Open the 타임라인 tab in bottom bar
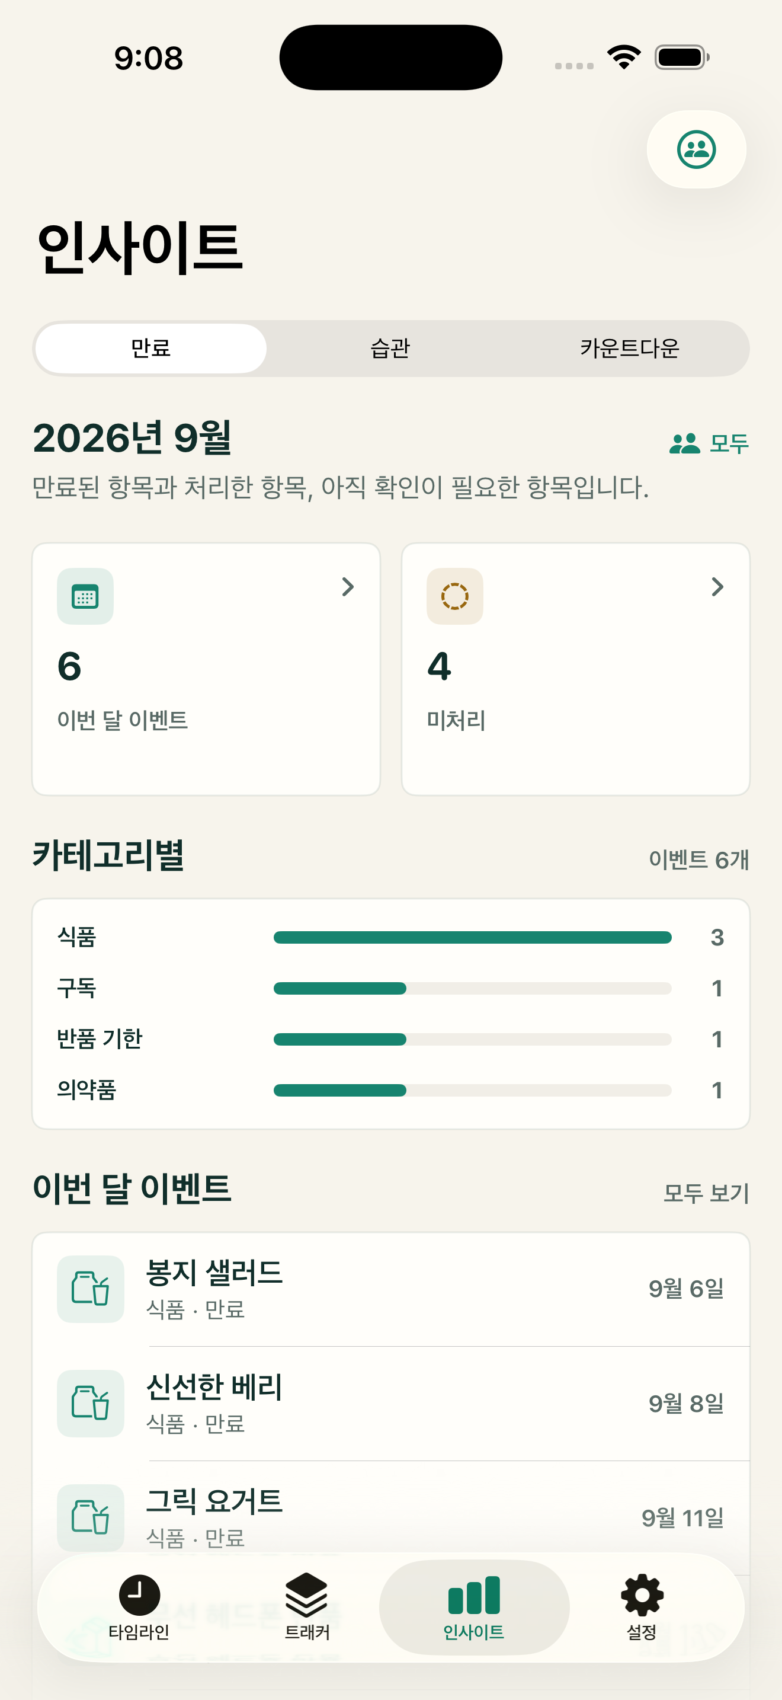 (139, 1608)
